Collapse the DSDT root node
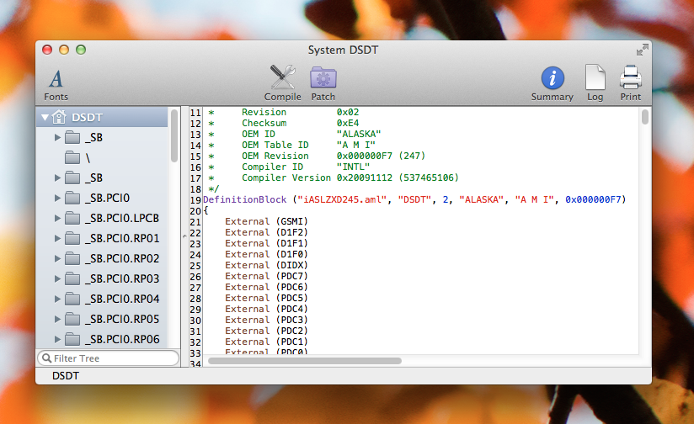The image size is (694, 424). click(x=45, y=118)
